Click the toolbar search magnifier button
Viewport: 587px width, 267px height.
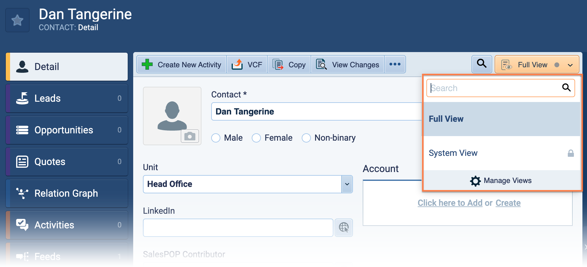click(482, 64)
